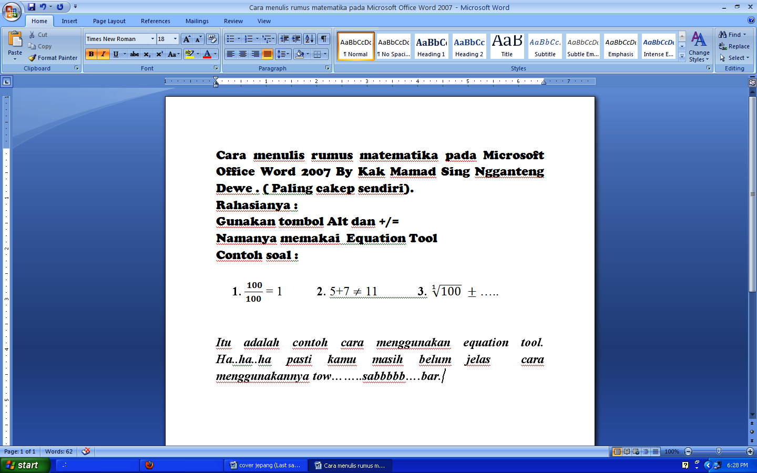Increase paragraph indent
This screenshot has width=757, height=473.
296,39
